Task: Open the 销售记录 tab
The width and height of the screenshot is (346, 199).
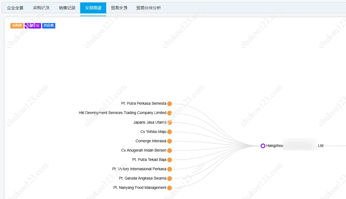Action: click(x=67, y=8)
